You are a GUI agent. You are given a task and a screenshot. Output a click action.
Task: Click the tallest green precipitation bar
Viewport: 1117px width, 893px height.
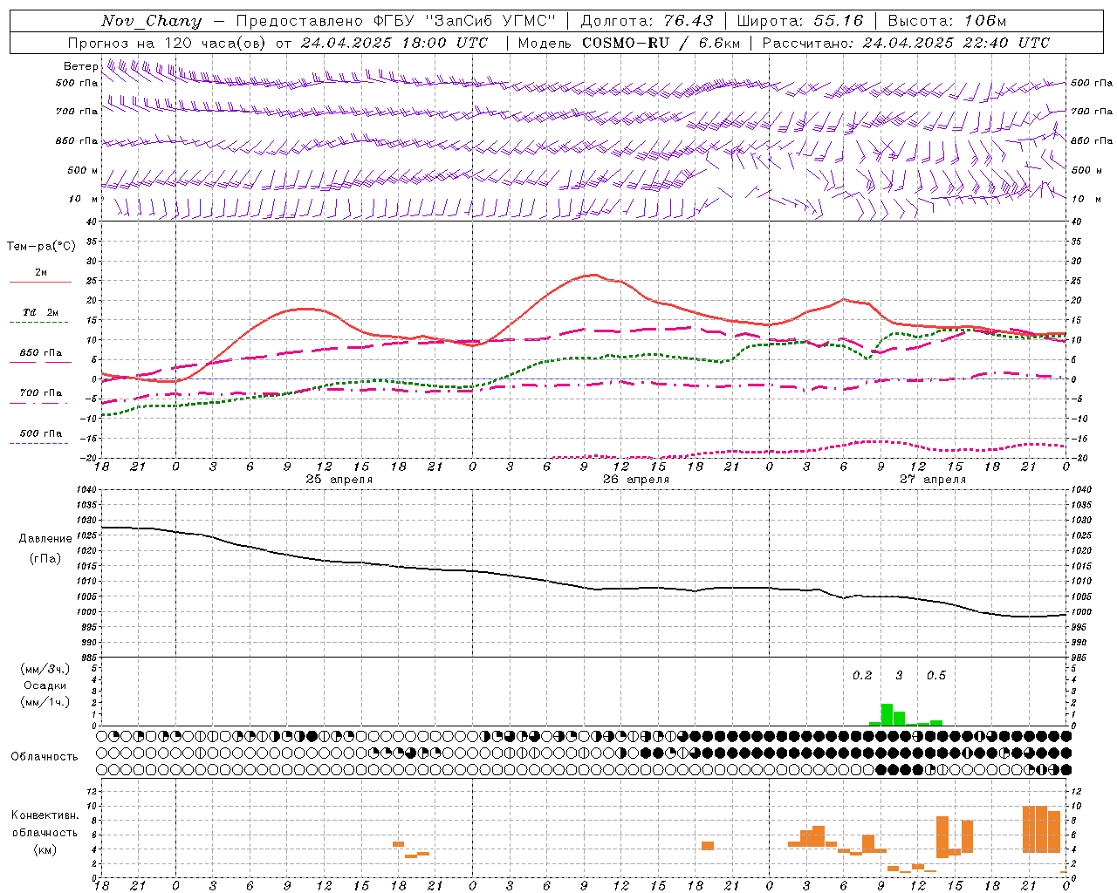pos(887,714)
